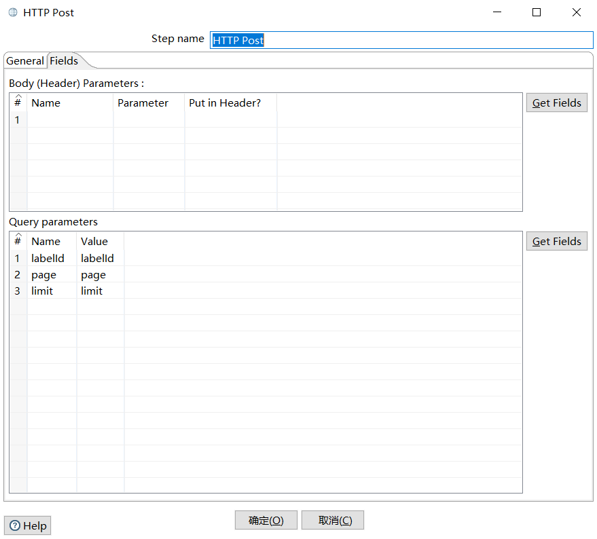Screen dimensions: 597x539
Task: Switch to the General tab
Action: click(25, 61)
